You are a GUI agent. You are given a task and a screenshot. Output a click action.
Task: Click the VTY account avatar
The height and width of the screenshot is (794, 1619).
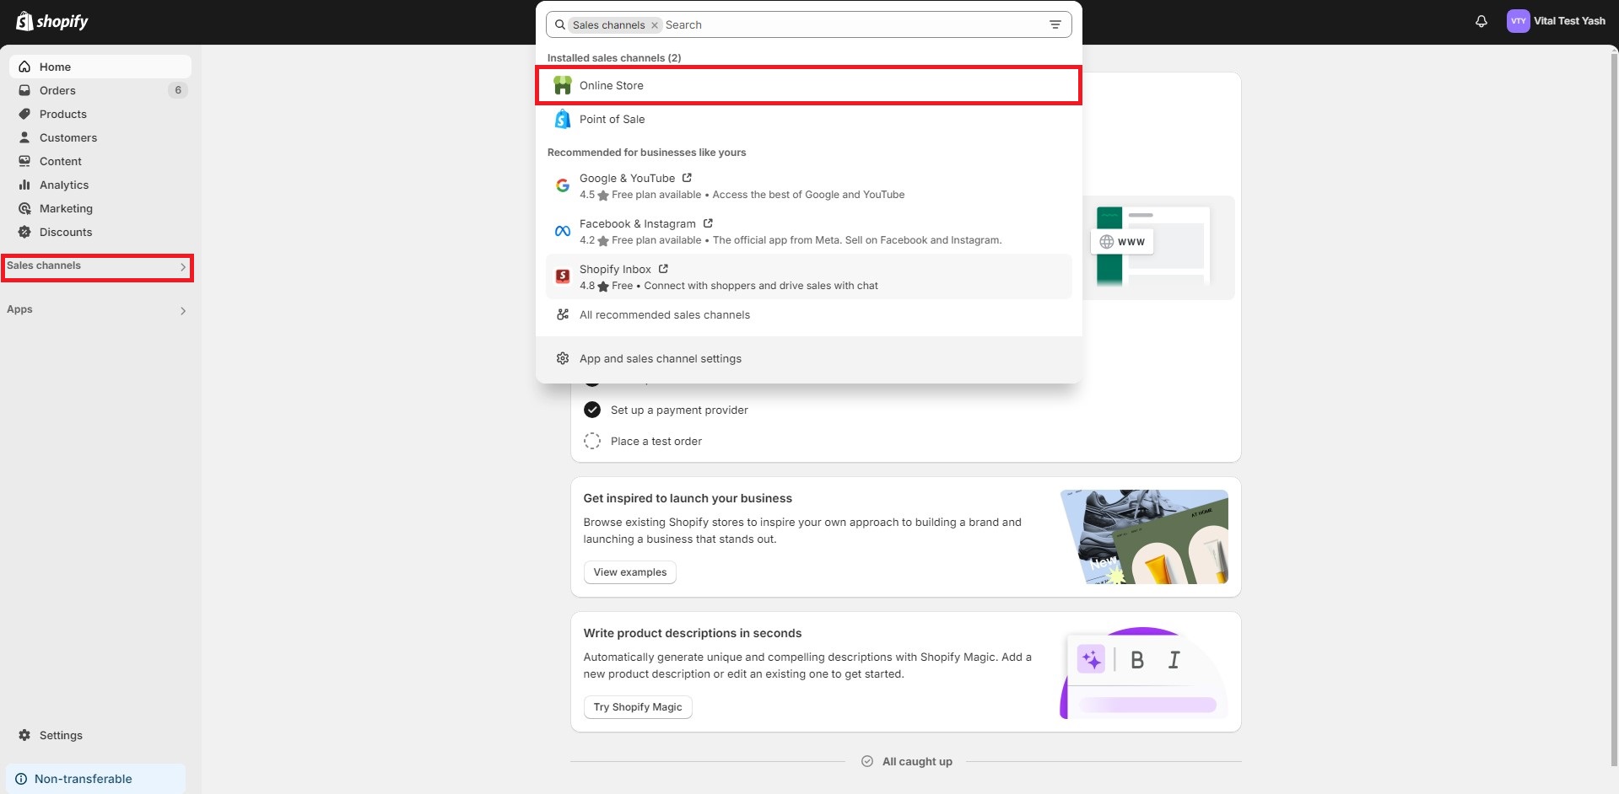tap(1518, 22)
